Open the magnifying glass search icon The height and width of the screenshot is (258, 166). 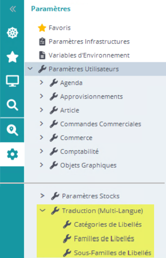pyautogui.click(x=12, y=105)
